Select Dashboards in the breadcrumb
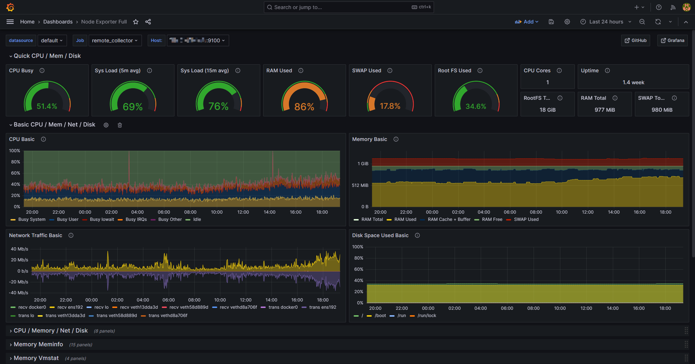The height and width of the screenshot is (364, 695). (x=58, y=22)
